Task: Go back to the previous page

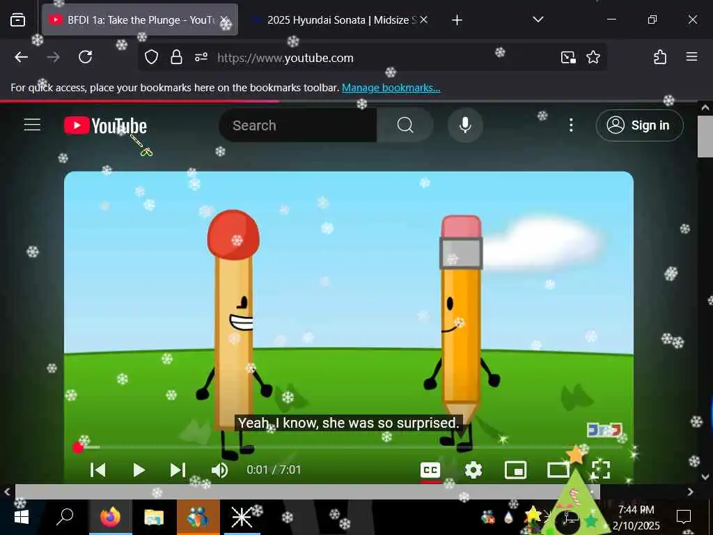Action: click(22, 57)
